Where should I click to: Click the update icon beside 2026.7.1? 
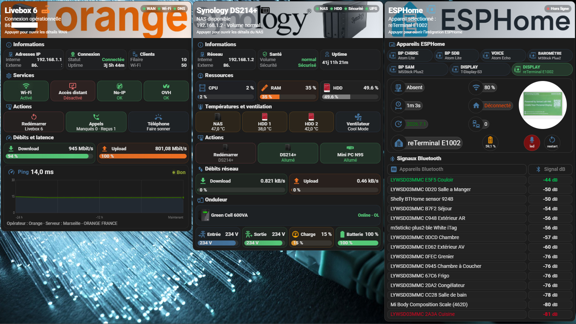tap(399, 124)
